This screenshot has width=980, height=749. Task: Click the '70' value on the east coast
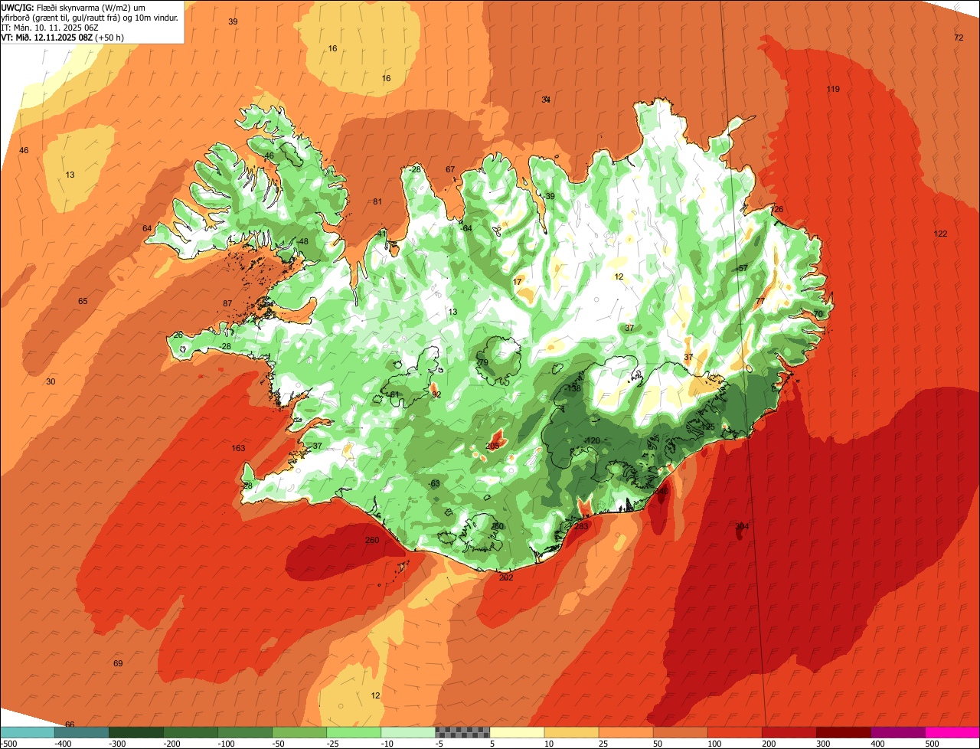[x=818, y=314]
